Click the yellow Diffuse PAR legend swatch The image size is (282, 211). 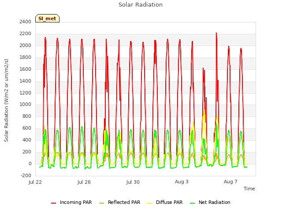tap(150, 203)
